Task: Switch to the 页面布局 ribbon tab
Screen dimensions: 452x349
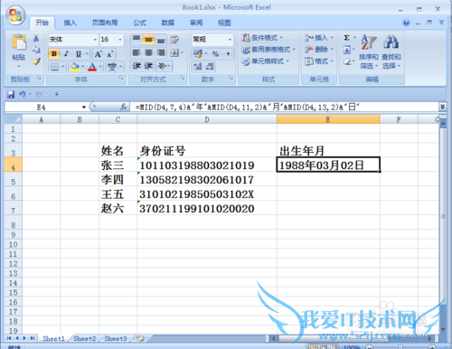Action: pos(105,23)
